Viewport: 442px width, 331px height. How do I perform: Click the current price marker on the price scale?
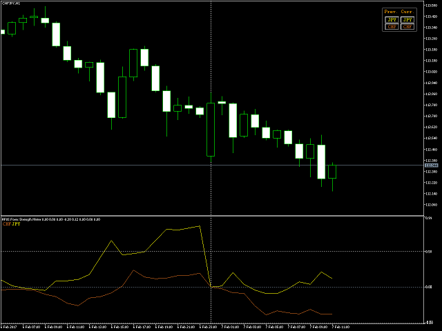point(431,165)
